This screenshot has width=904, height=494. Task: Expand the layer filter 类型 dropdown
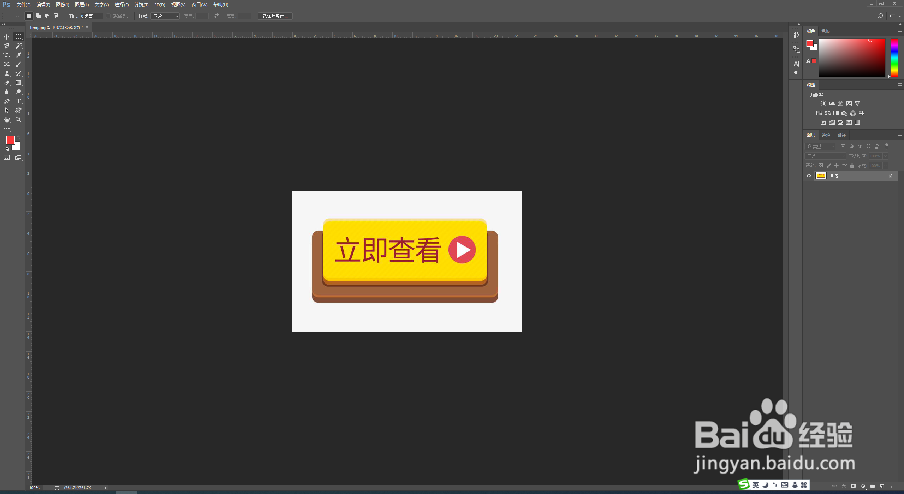(x=820, y=147)
